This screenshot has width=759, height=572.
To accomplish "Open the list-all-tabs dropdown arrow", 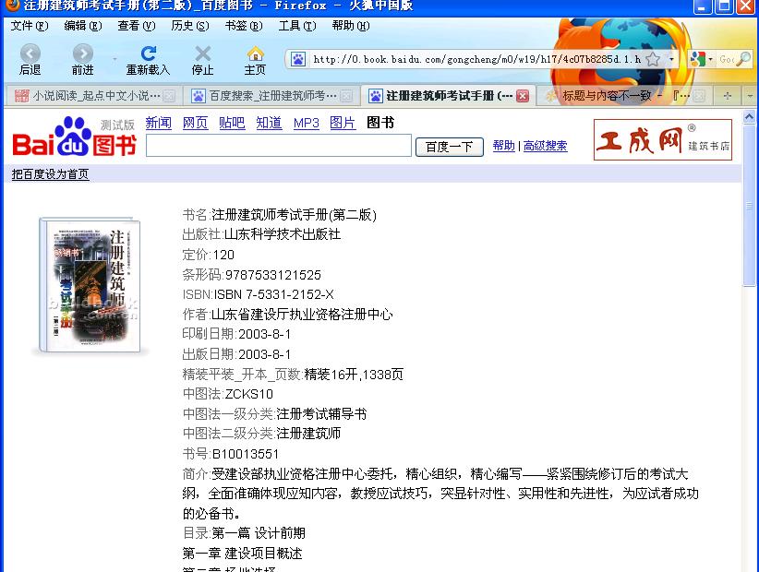I will [750, 96].
